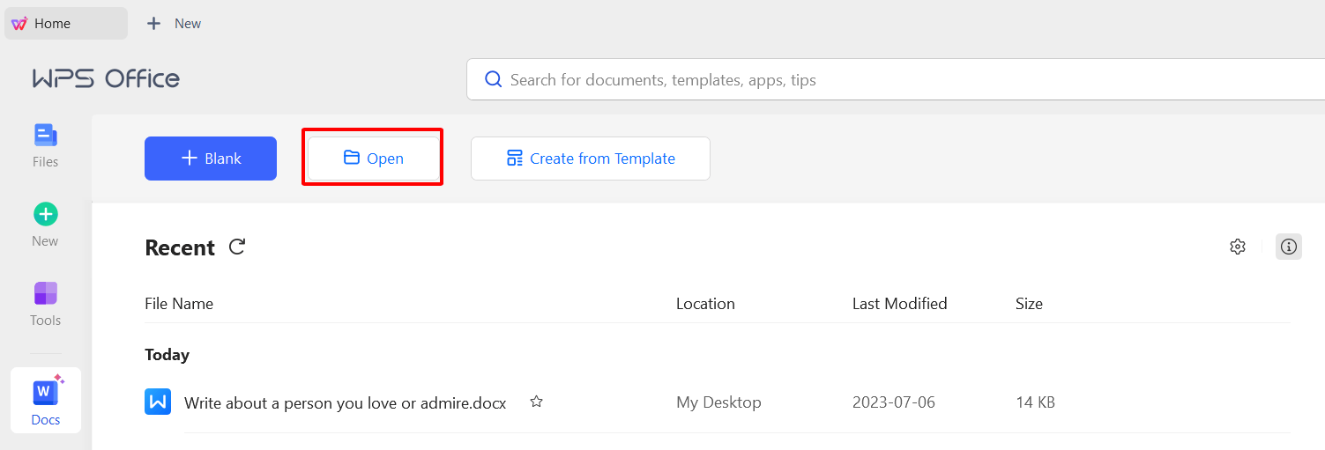Open the Files sidebar section
This screenshot has width=1325, height=450.
[x=45, y=146]
